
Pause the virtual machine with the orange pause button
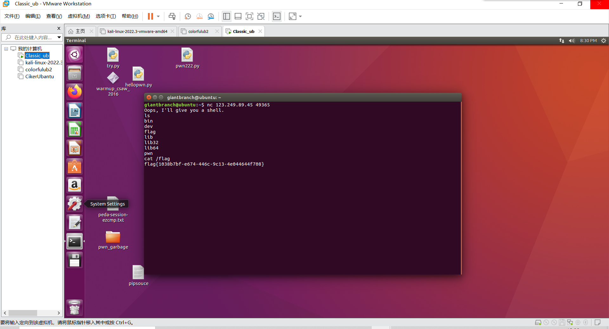(150, 16)
